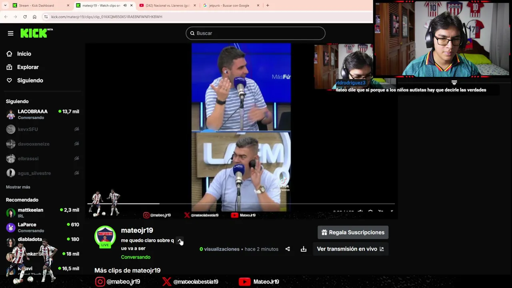Open LaParce avatar in Recomendado

click(11, 228)
